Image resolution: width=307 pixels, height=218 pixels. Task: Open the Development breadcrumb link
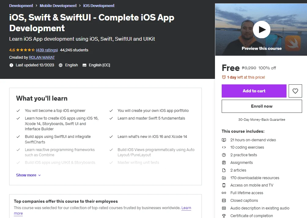click(x=21, y=6)
